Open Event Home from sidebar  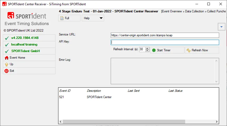click(x=29, y=58)
